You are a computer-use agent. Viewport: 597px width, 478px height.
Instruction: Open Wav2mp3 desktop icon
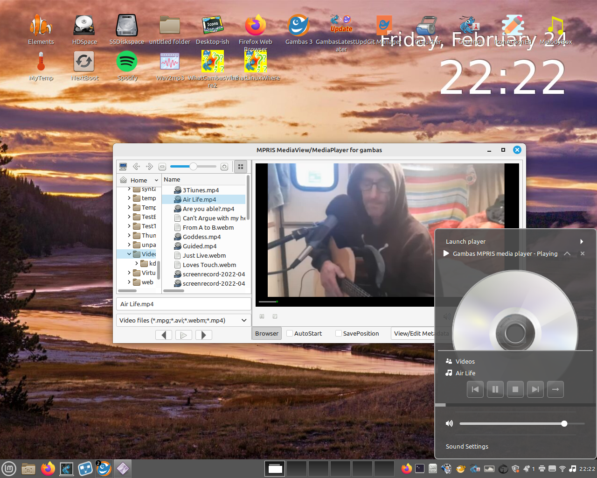tap(170, 66)
